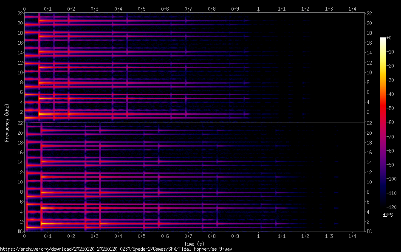Click the Time (s) axis label

point(194,244)
